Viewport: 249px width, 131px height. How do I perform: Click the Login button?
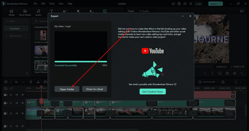198,4
